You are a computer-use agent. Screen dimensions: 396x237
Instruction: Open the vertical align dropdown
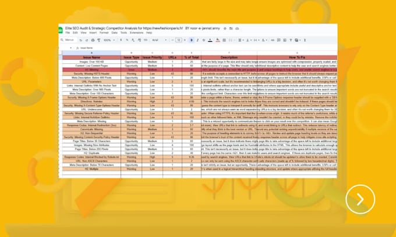point(249,40)
